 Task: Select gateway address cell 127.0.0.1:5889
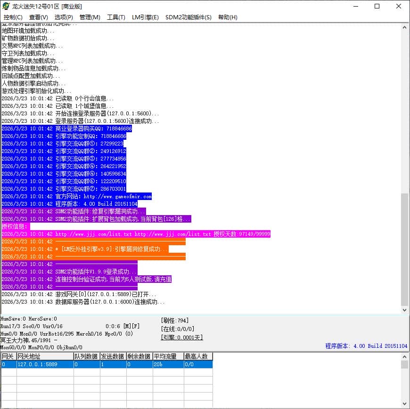(x=45, y=364)
